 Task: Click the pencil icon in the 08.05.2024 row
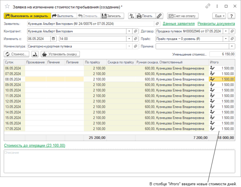point(212,79)
